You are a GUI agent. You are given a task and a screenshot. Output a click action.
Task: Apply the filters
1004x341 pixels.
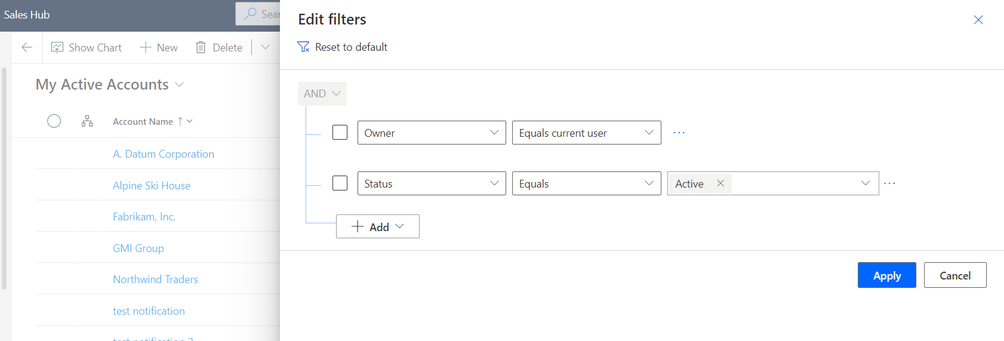[x=886, y=275]
